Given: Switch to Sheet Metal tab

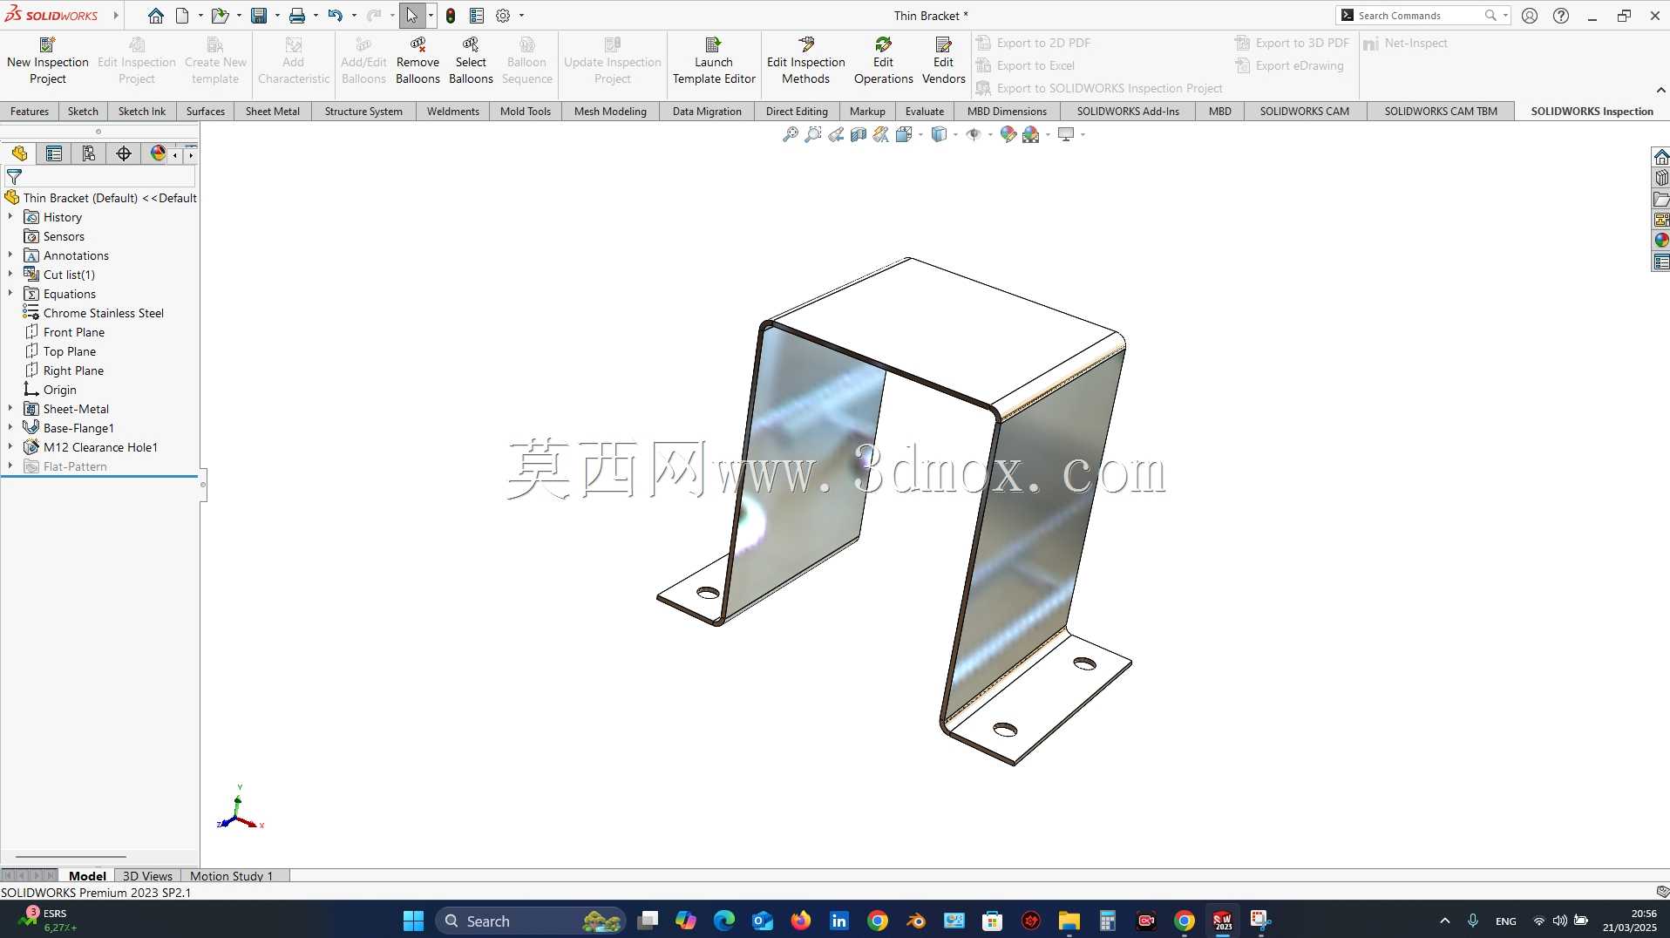Looking at the screenshot, I should pyautogui.click(x=273, y=112).
